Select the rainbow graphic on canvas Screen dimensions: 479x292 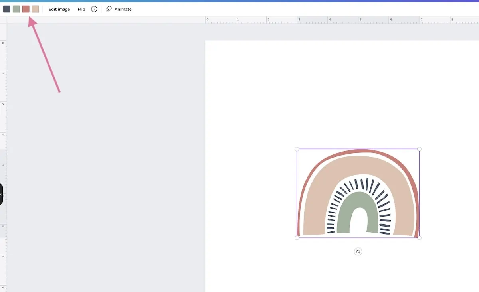click(358, 193)
